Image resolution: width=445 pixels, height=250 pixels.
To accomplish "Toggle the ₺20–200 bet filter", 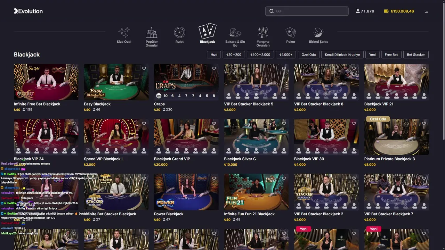I will pyautogui.click(x=234, y=55).
